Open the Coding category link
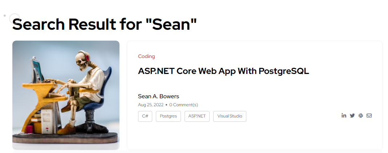The image size is (388, 153). [146, 56]
